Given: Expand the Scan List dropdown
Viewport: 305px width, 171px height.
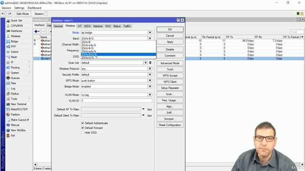Looking at the screenshot, I should (146, 63).
